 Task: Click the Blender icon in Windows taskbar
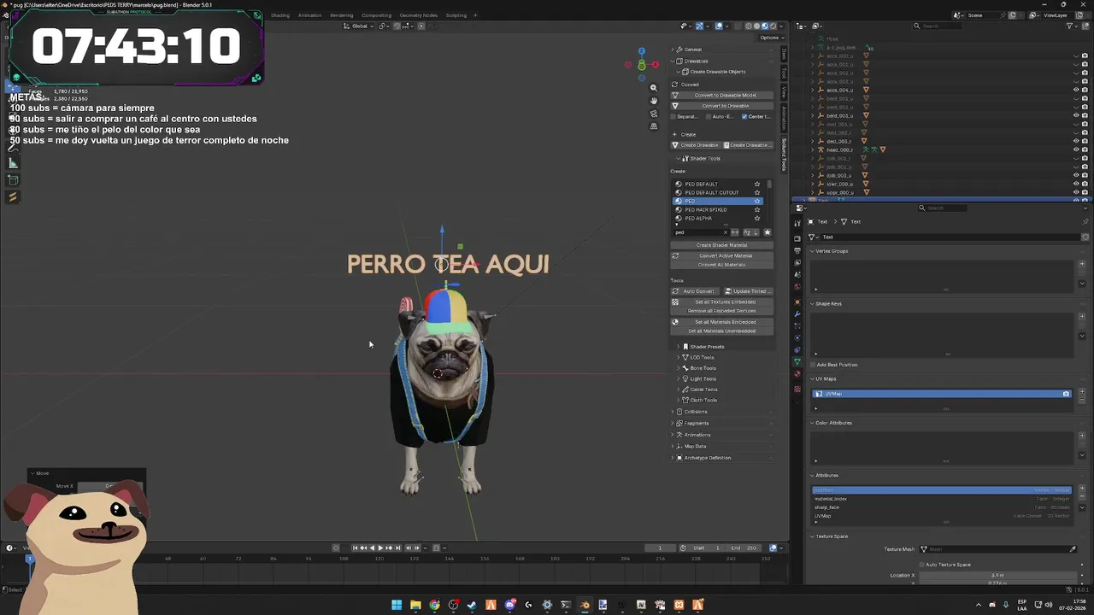point(585,605)
